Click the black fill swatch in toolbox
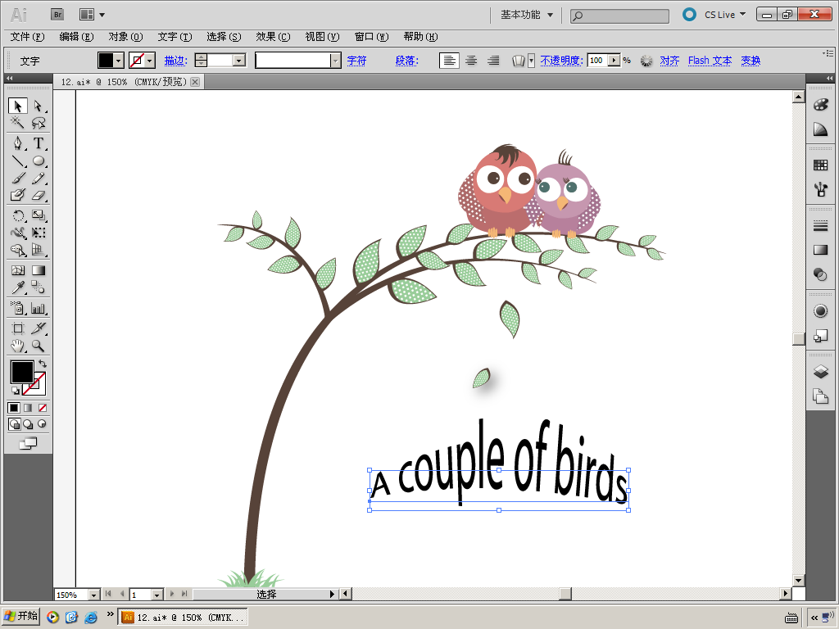The height and width of the screenshot is (629, 839). [21, 371]
